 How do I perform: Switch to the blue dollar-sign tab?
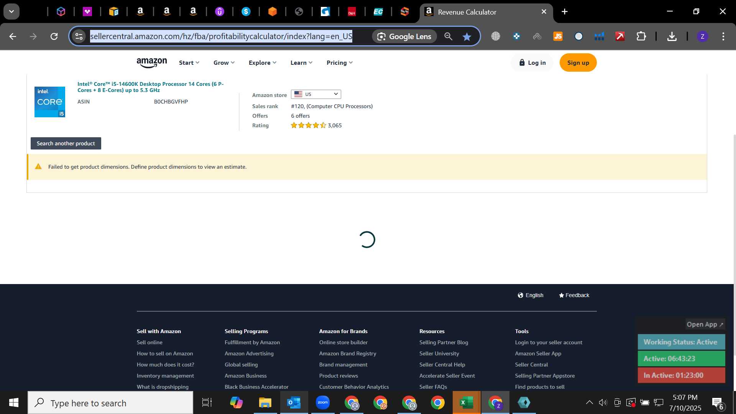[246, 12]
